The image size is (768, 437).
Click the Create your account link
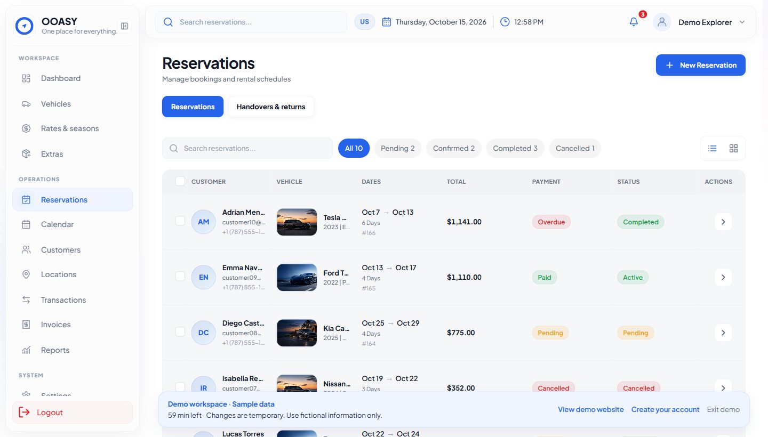665,409
